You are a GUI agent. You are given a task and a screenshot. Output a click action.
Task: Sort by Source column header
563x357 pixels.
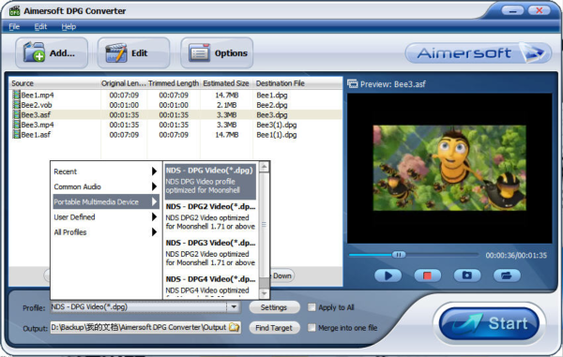54,83
